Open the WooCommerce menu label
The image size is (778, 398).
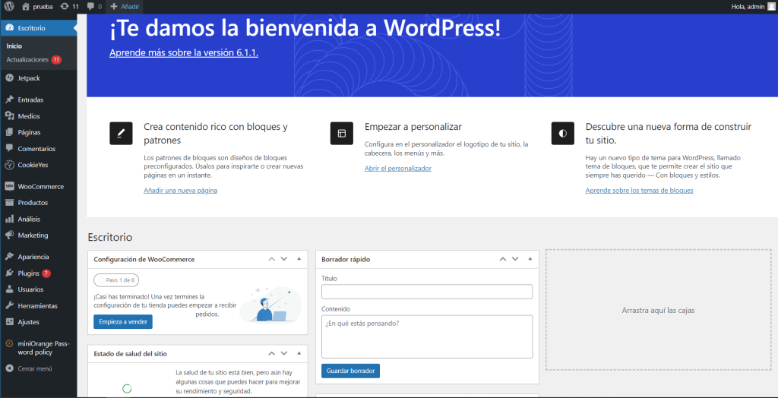(41, 187)
